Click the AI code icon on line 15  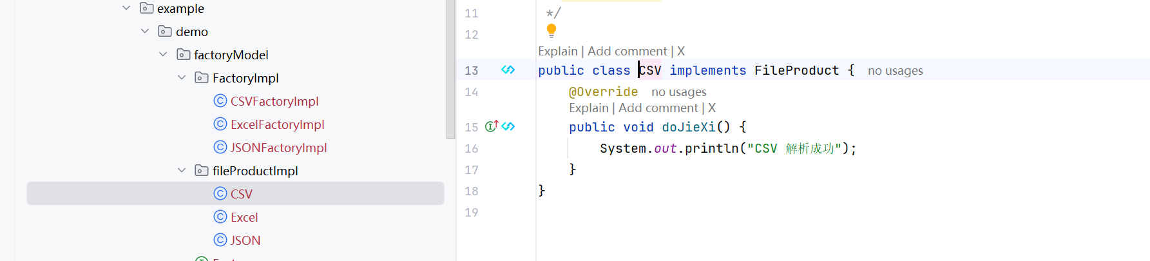[x=508, y=126]
